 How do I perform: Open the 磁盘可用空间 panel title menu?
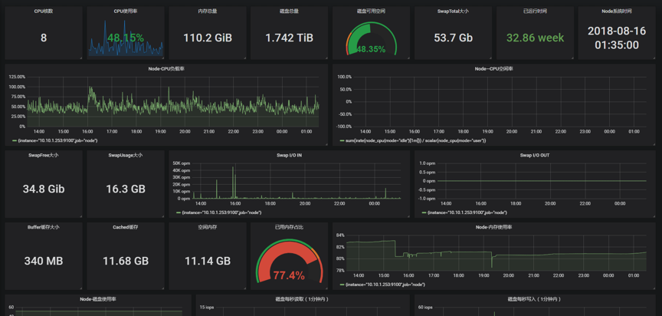pos(371,12)
